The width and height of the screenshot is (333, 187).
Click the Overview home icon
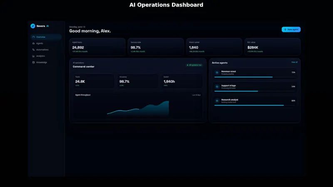[33, 37]
